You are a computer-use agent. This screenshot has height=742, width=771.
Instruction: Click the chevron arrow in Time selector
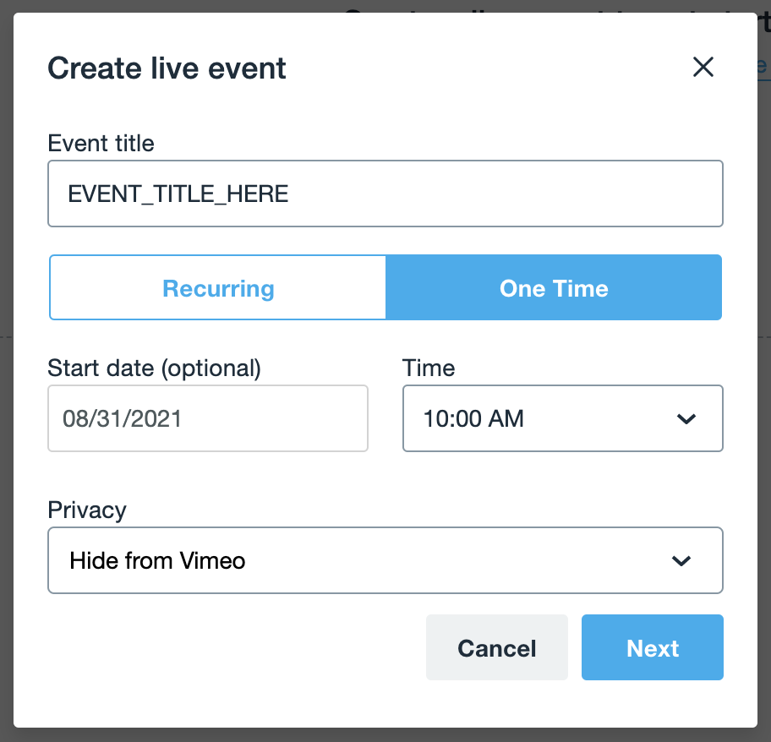coord(686,419)
